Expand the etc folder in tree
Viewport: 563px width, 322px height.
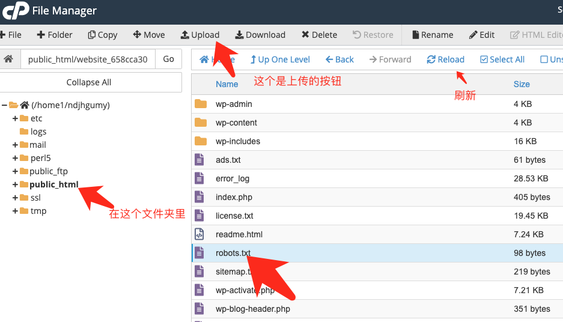15,118
